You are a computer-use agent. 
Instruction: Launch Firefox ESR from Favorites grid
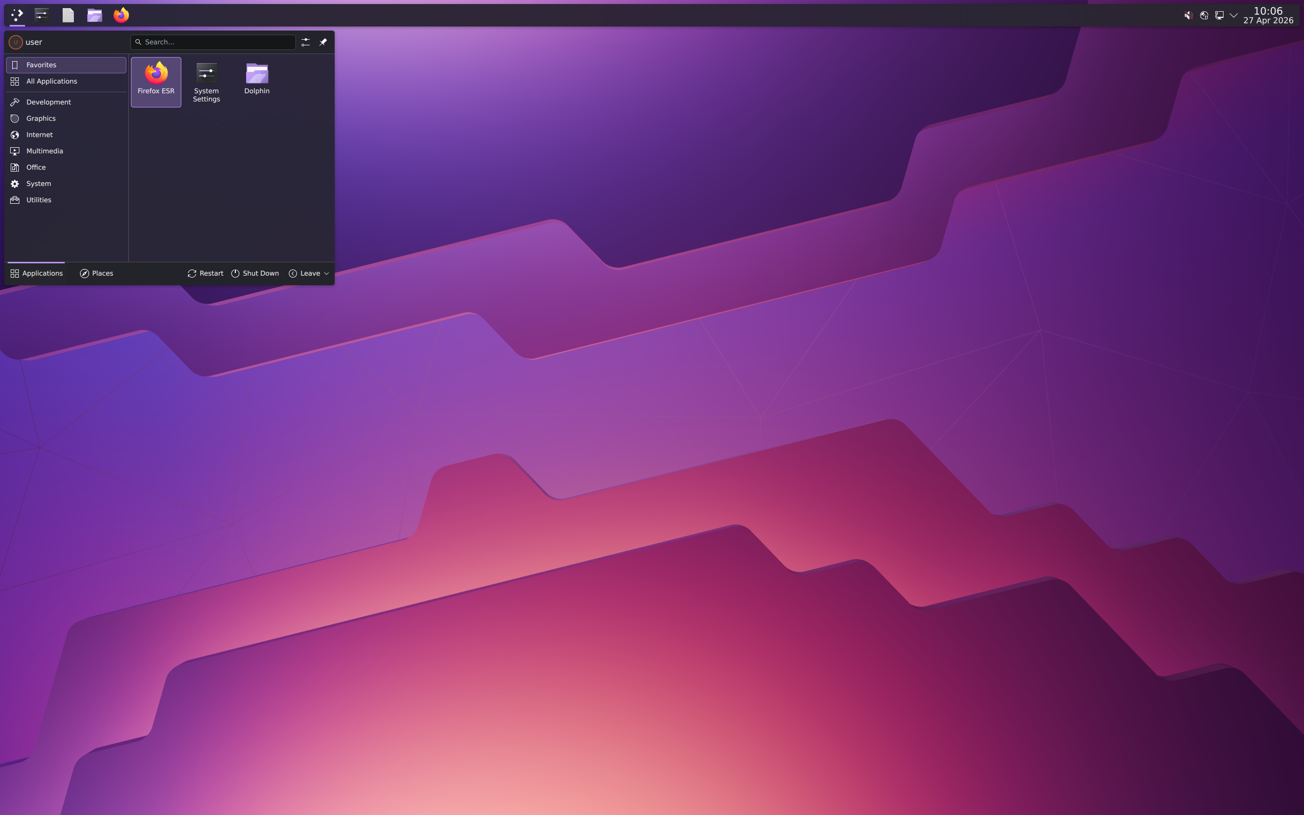(156, 82)
